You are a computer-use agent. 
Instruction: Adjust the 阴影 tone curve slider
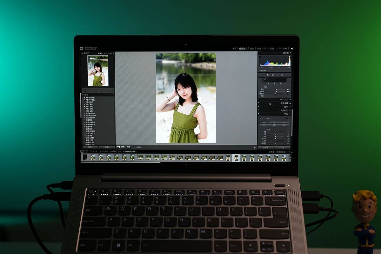(x=276, y=96)
